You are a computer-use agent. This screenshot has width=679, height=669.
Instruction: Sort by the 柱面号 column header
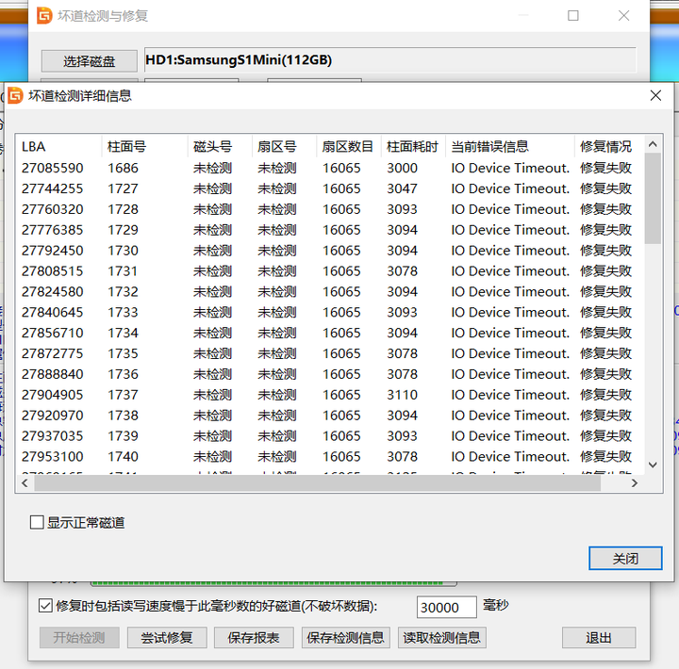(x=144, y=146)
